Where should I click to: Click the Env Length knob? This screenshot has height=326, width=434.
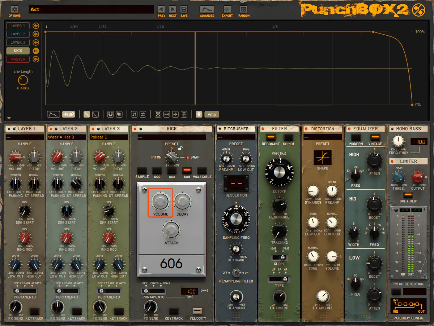coord(23,80)
